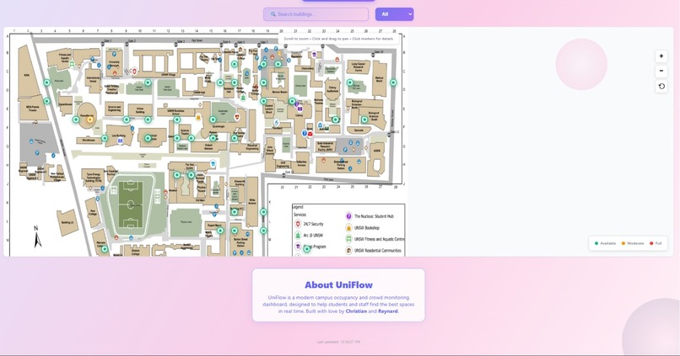
Task: Focus the Search buildings field
Action: 316,14
